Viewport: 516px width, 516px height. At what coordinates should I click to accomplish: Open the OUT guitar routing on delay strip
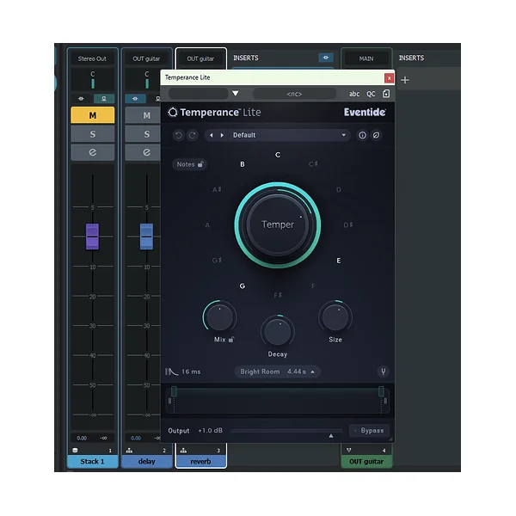pyautogui.click(x=146, y=58)
